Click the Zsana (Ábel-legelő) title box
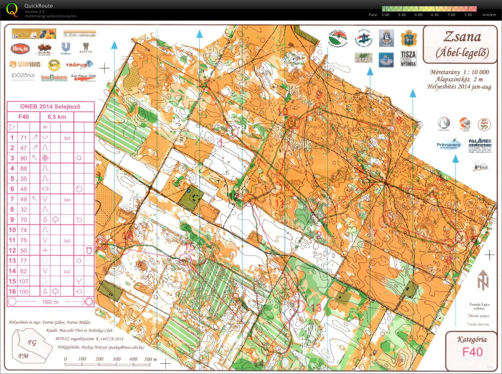This screenshot has width=502, height=374. [x=460, y=45]
